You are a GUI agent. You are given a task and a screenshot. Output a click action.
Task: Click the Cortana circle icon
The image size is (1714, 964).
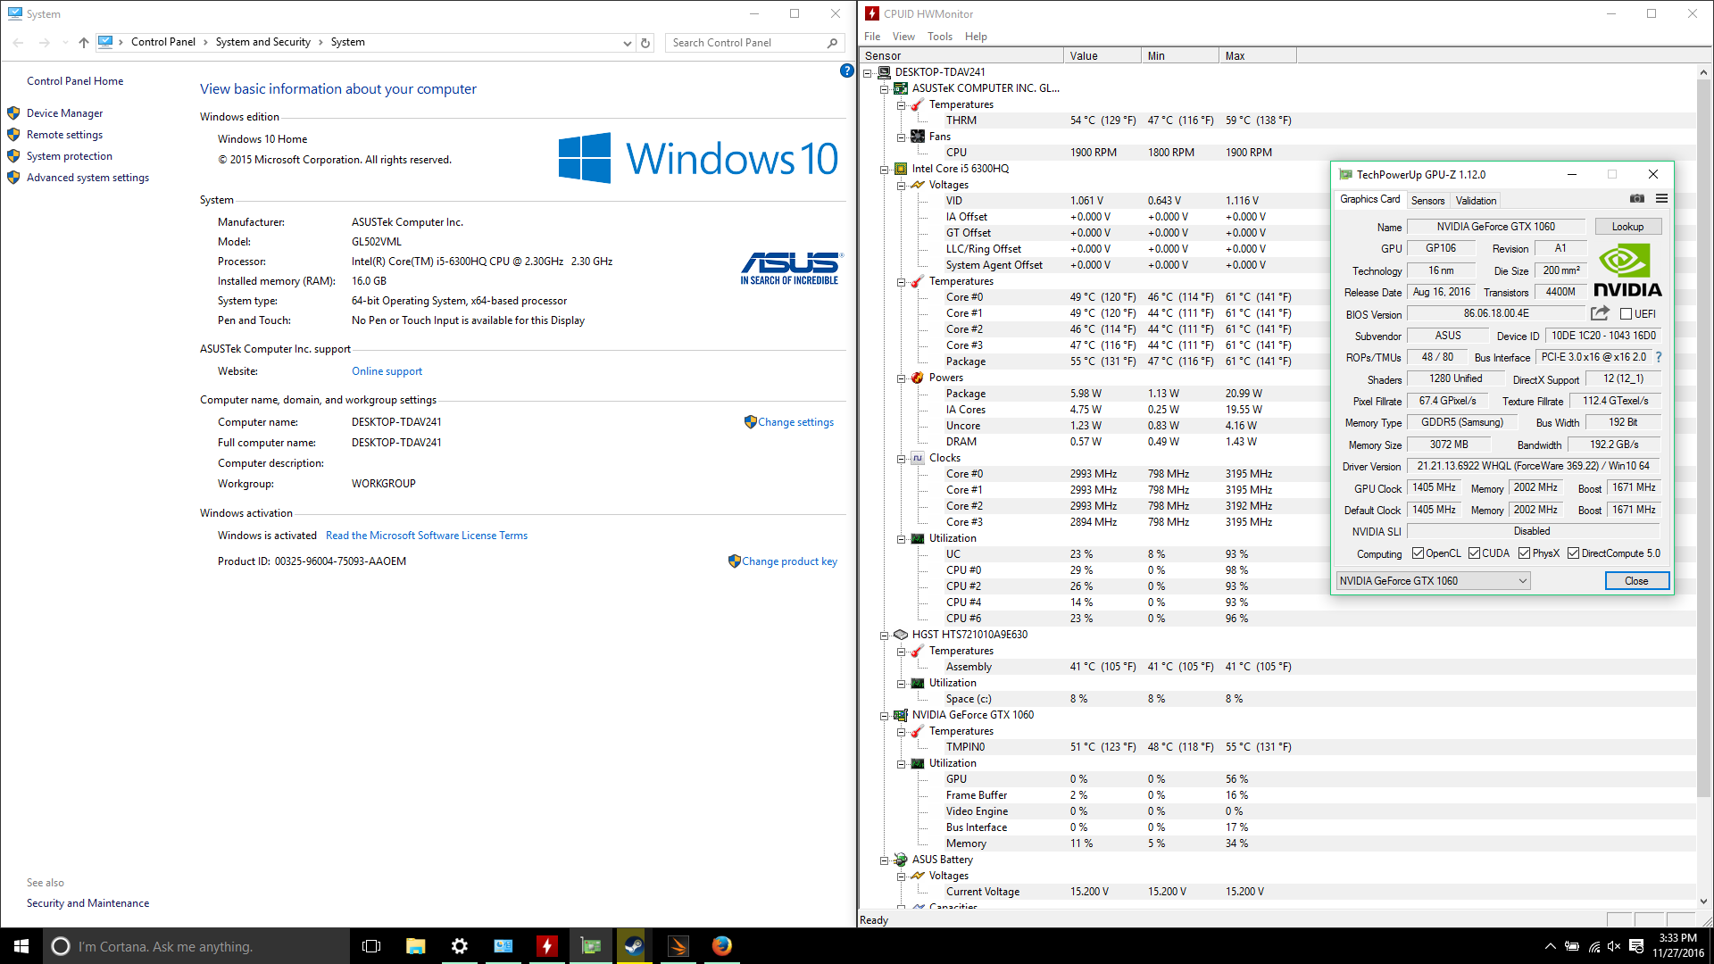pos(60,946)
